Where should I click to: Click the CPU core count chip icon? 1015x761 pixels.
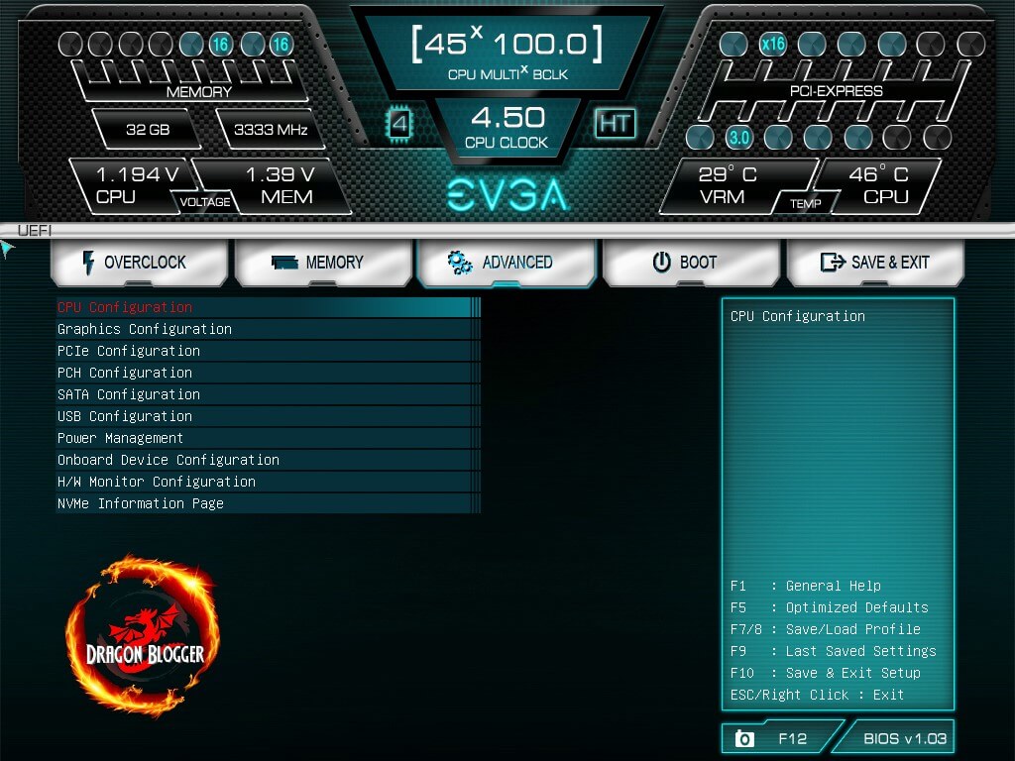399,124
